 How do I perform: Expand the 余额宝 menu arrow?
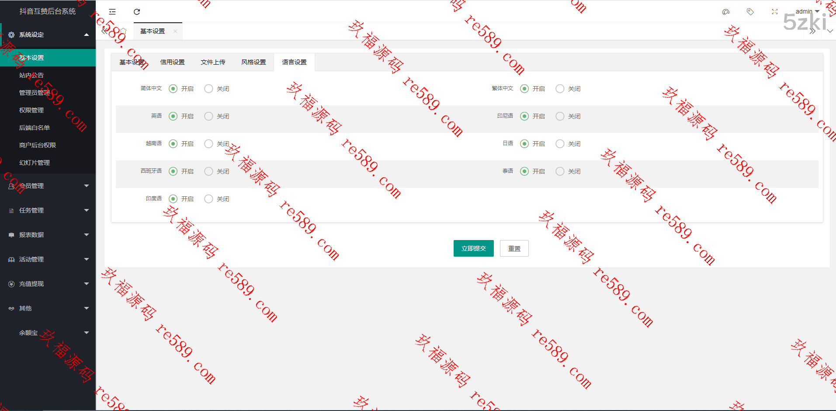tap(87, 333)
